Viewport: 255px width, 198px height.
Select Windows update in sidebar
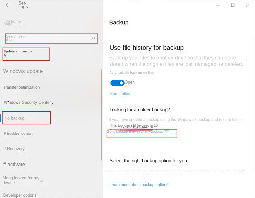pyautogui.click(x=23, y=71)
